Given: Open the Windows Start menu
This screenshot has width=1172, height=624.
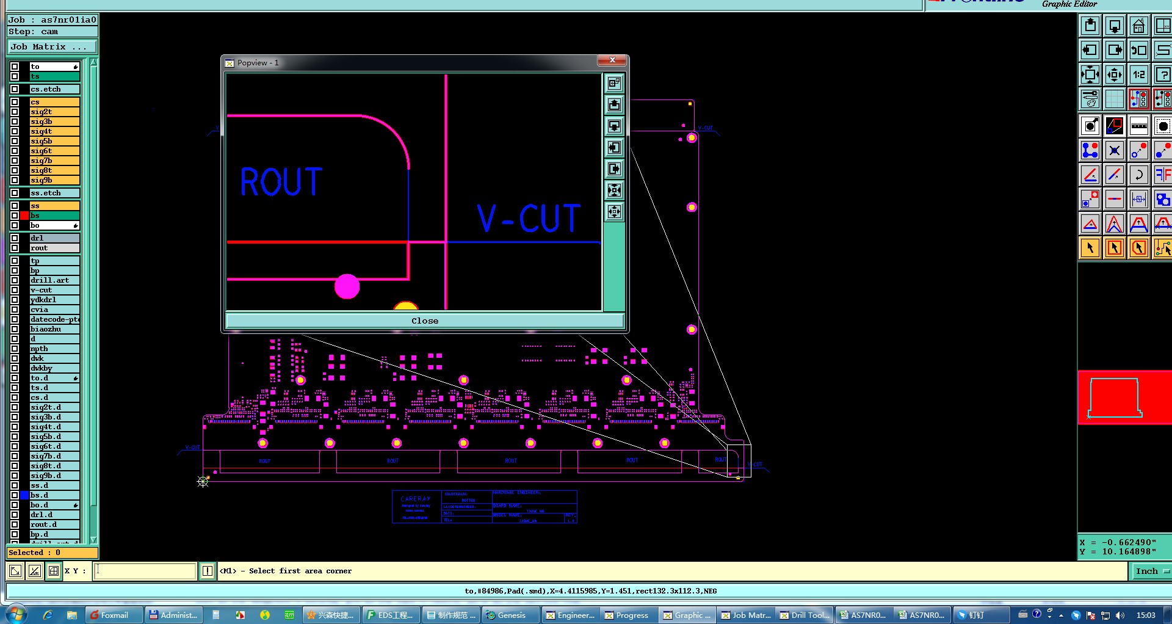Looking at the screenshot, I should pos(16,614).
